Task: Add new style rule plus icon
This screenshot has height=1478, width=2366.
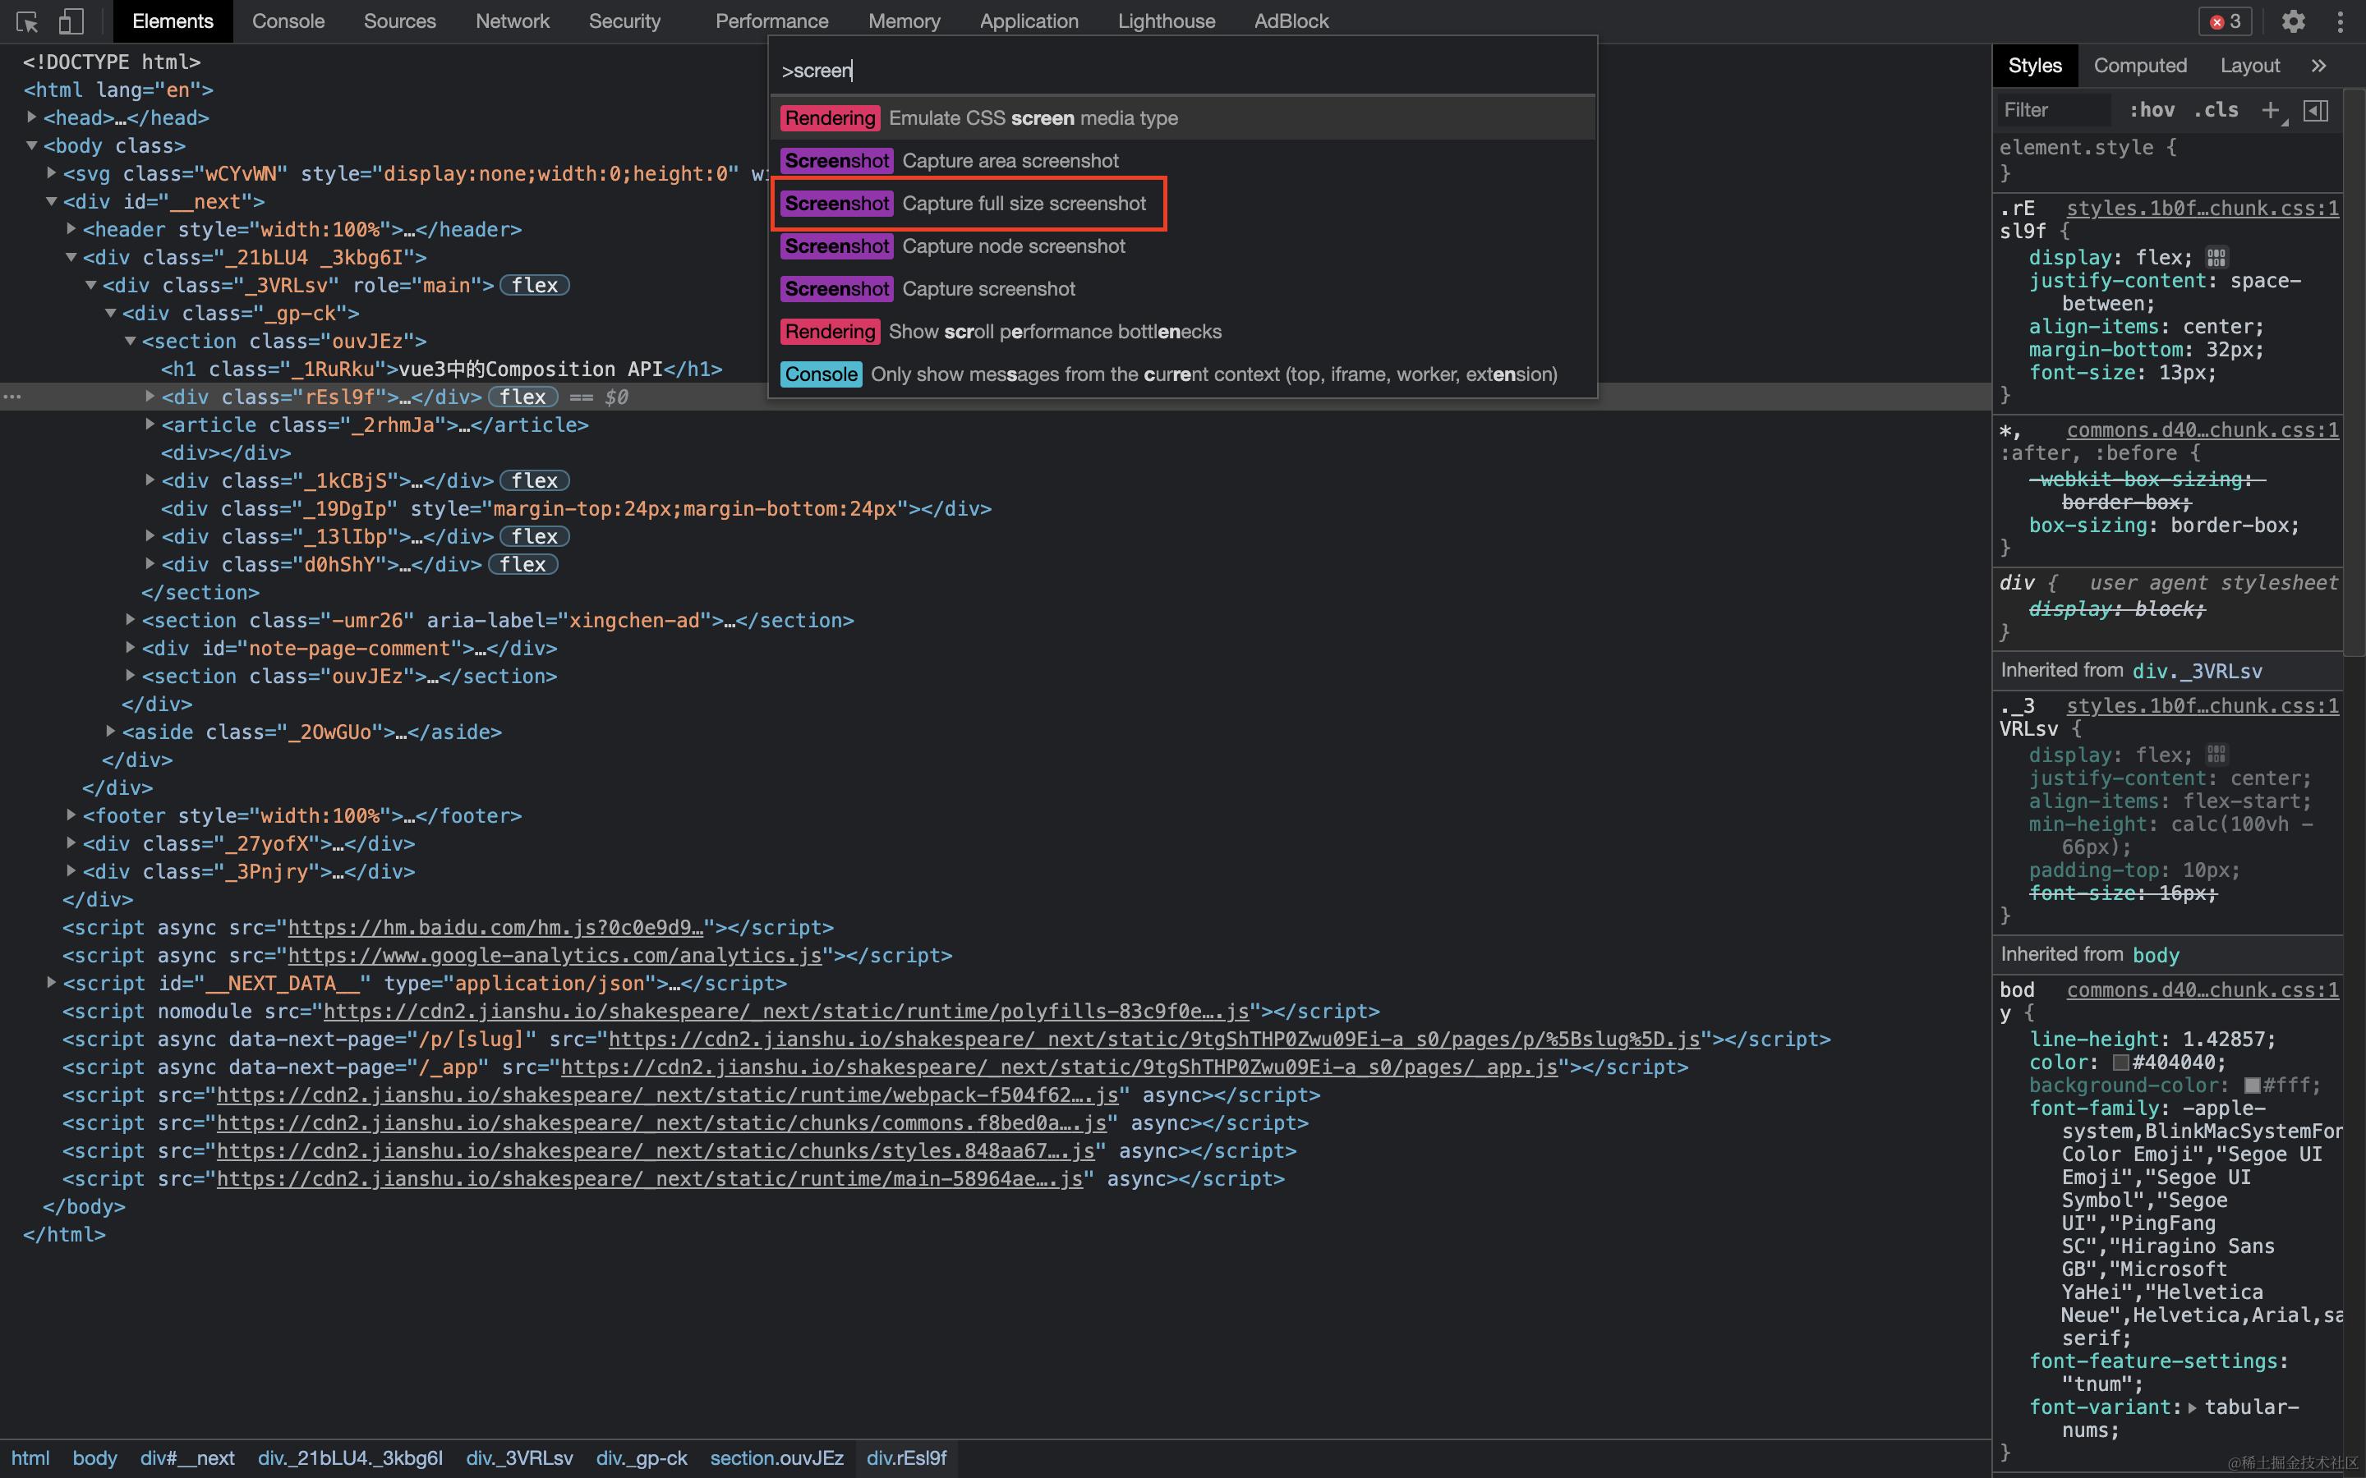Action: point(2270,111)
